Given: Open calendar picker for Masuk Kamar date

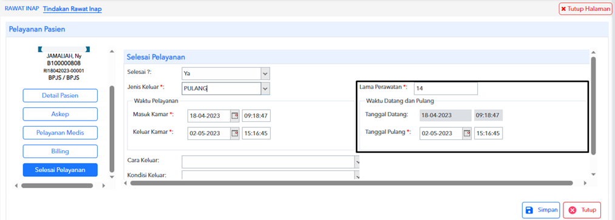Looking at the screenshot, I should point(235,116).
